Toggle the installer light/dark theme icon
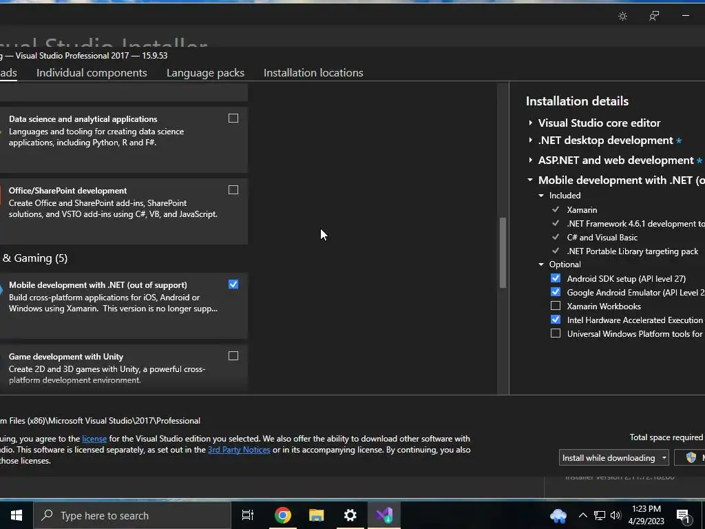 [x=622, y=17]
